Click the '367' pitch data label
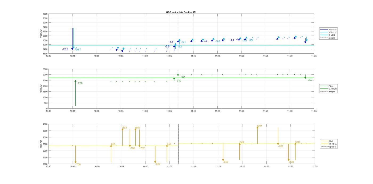Image resolution: width=373 pixels, height=184 pixels. (x=183, y=77)
